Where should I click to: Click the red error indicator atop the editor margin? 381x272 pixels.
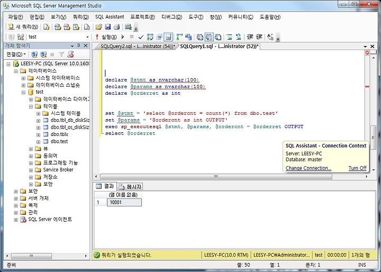point(367,53)
